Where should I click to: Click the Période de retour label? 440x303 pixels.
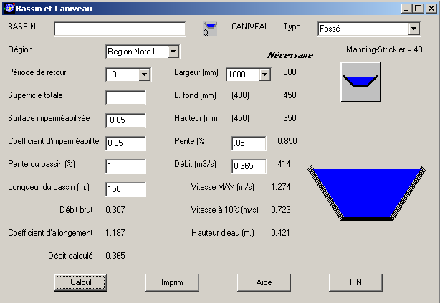pyautogui.click(x=37, y=72)
